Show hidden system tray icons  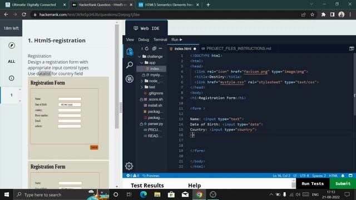(271, 194)
